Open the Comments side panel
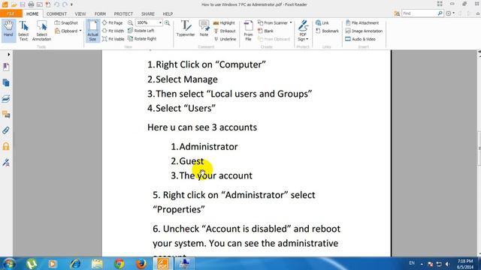 (x=6, y=115)
